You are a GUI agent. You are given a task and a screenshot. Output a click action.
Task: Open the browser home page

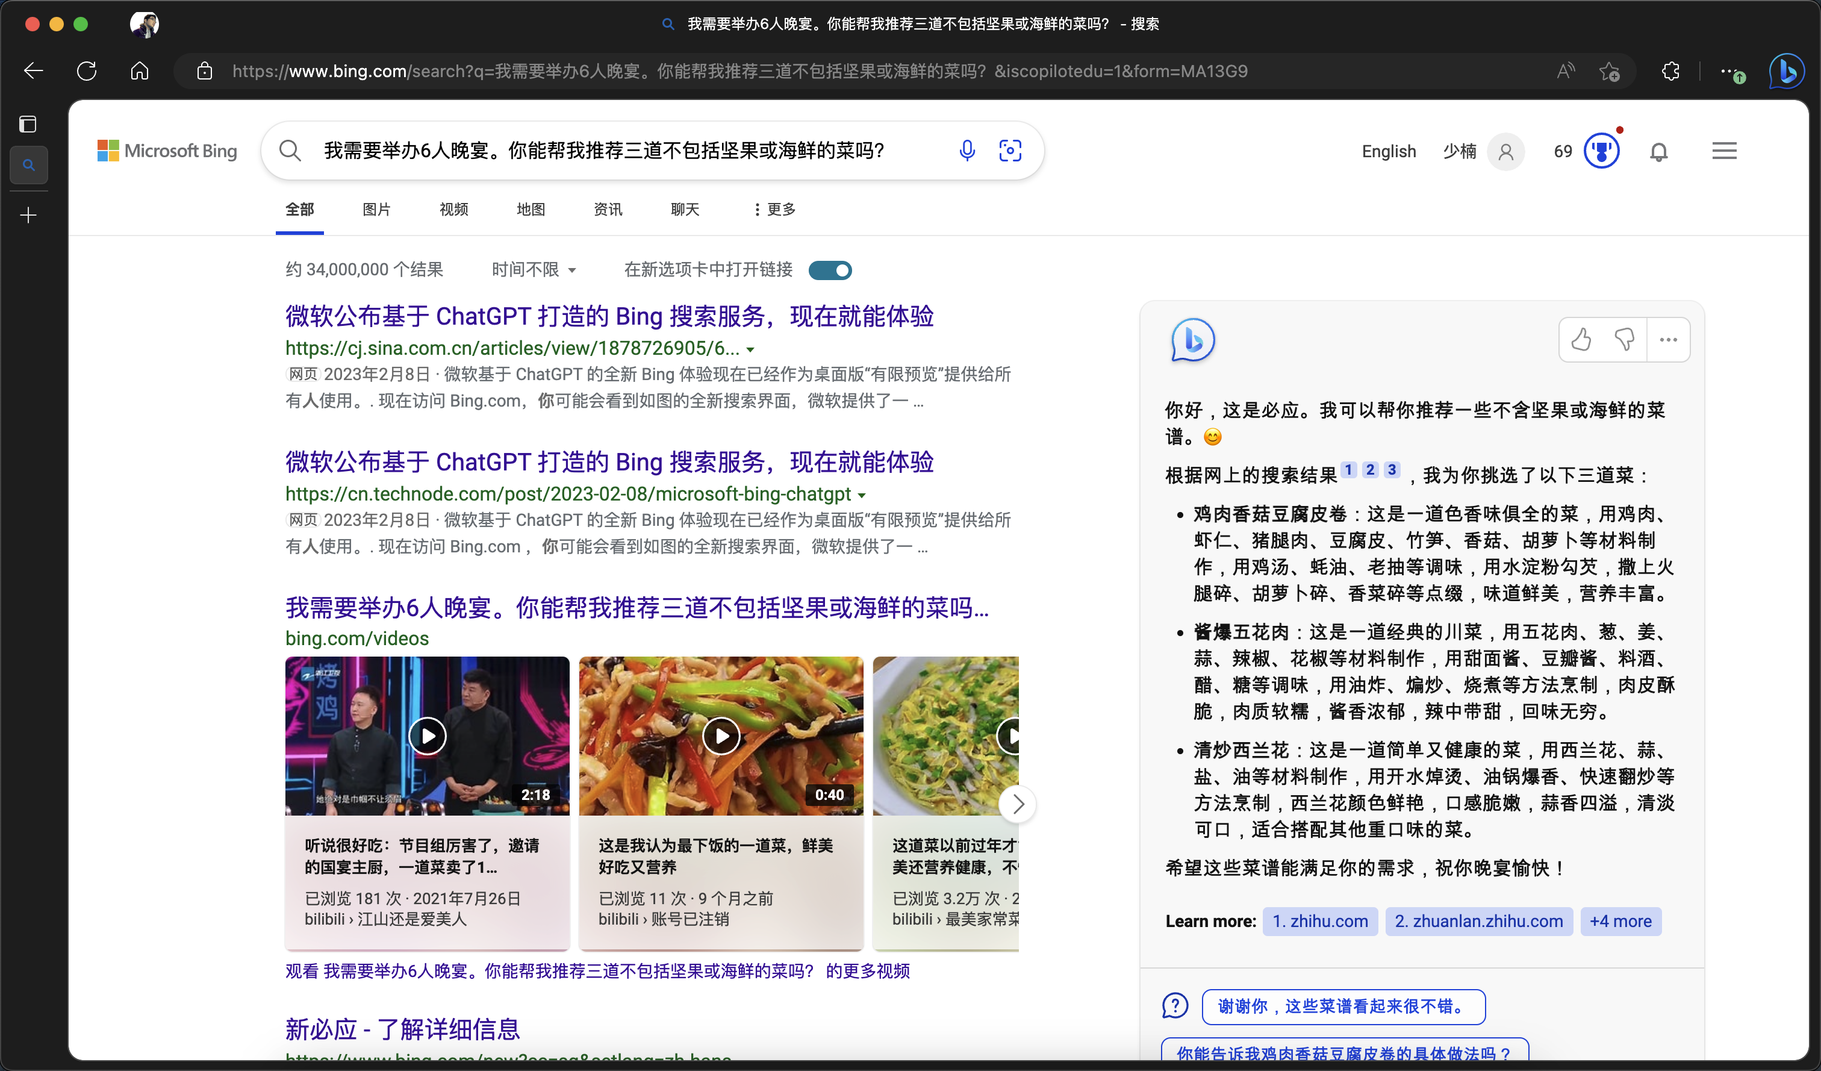click(140, 71)
